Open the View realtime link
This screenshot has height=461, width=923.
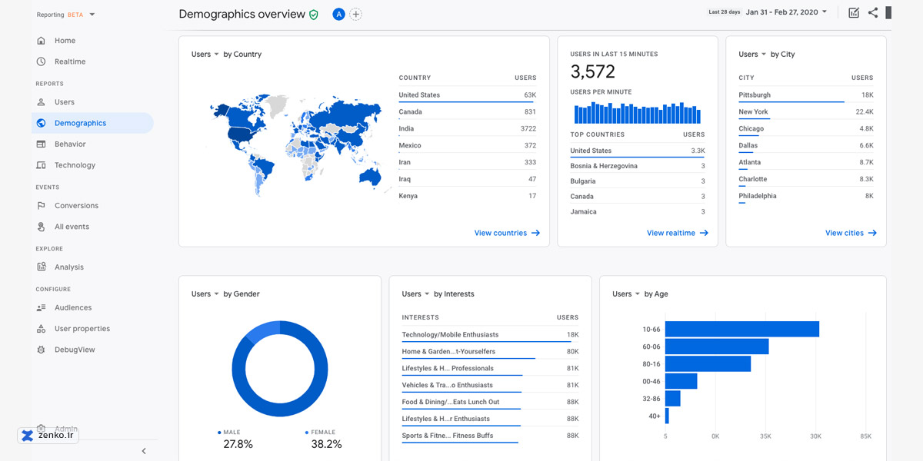tap(677, 233)
